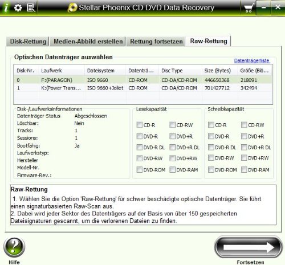Toggle DVD-R DL checkbox under Schreibkapazität
The width and height of the screenshot is (285, 265).
tap(211, 147)
